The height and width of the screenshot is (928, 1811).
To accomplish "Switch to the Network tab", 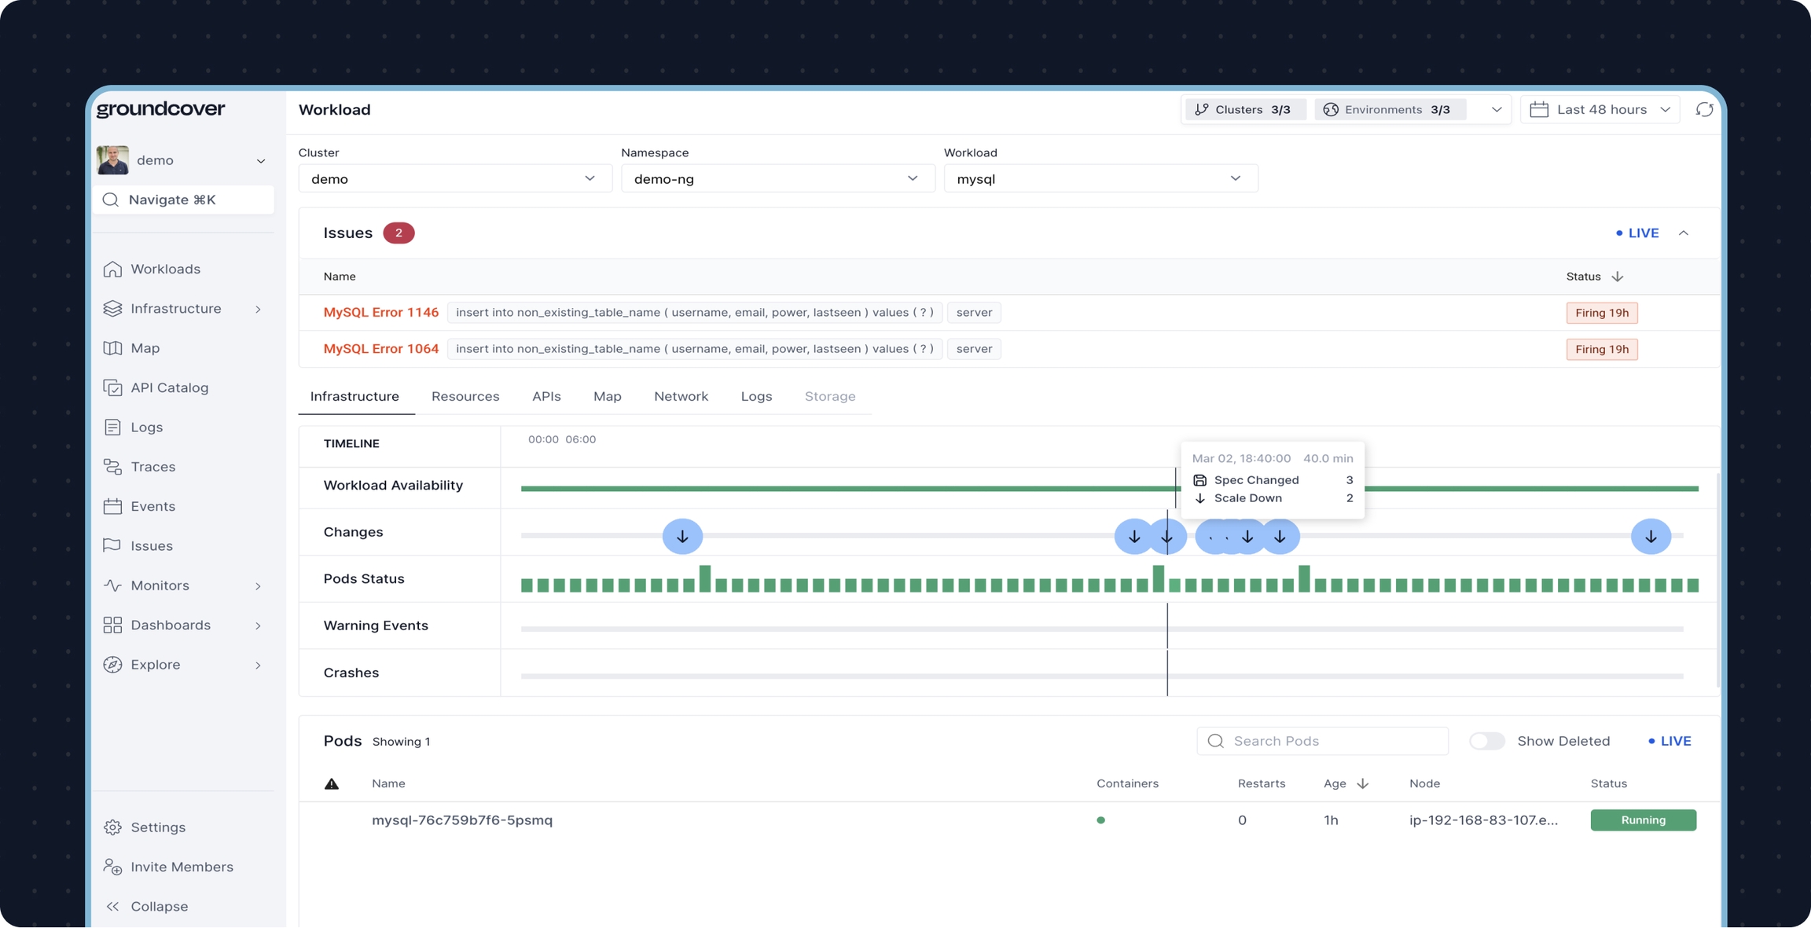I will pyautogui.click(x=681, y=396).
